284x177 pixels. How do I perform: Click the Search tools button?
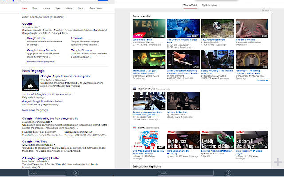95,8
